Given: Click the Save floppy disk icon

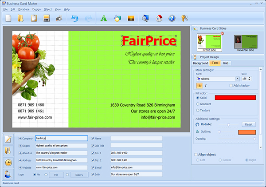Looking at the screenshot, I should click(x=46, y=19).
